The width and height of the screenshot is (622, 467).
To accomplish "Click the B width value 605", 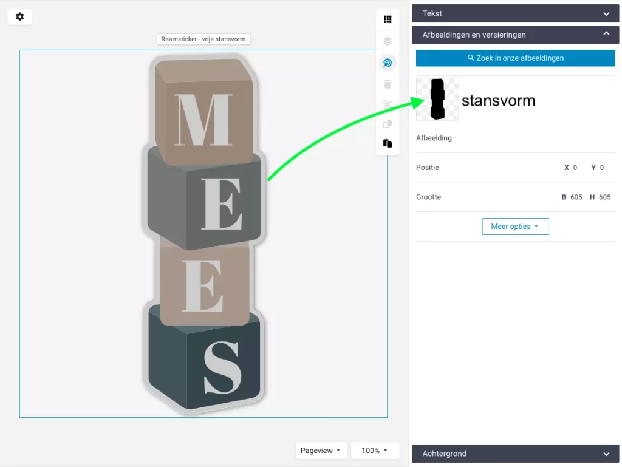I will point(576,197).
